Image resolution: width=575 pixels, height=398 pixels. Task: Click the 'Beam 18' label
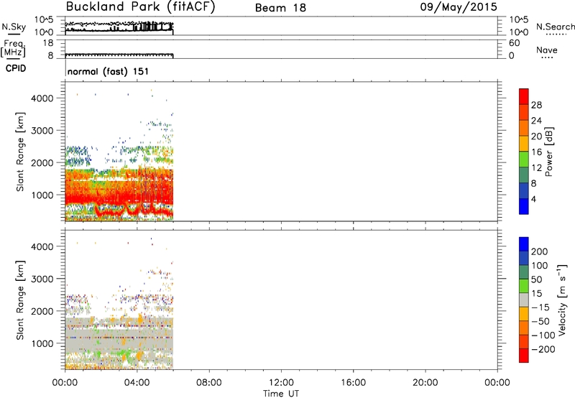point(280,8)
